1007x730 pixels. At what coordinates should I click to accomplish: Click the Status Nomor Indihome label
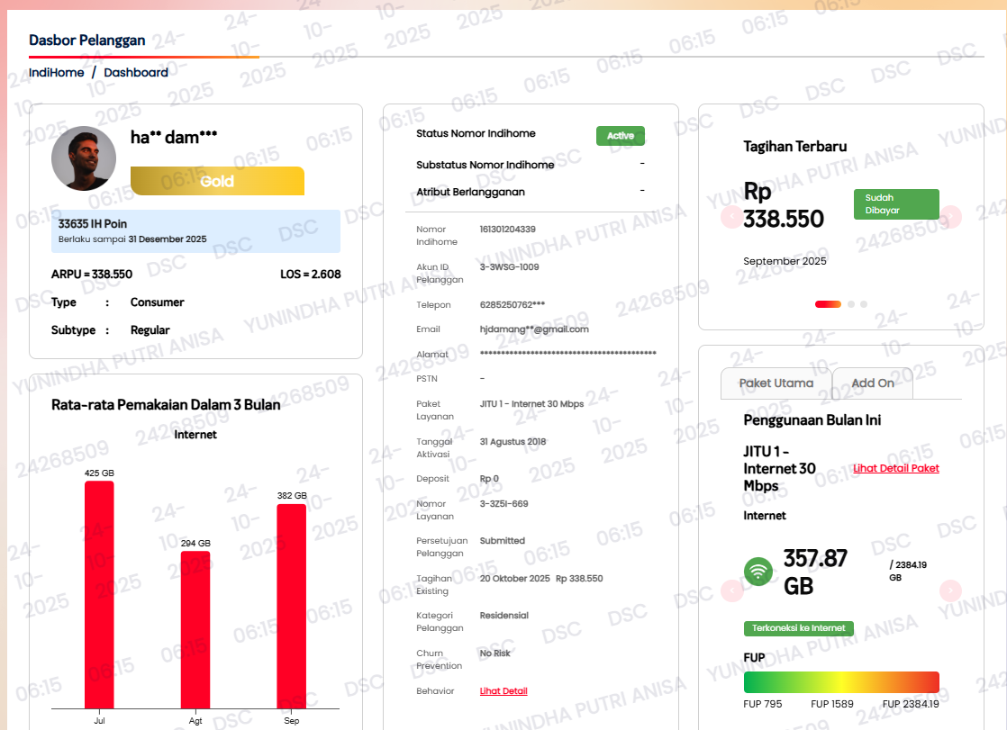tap(476, 133)
